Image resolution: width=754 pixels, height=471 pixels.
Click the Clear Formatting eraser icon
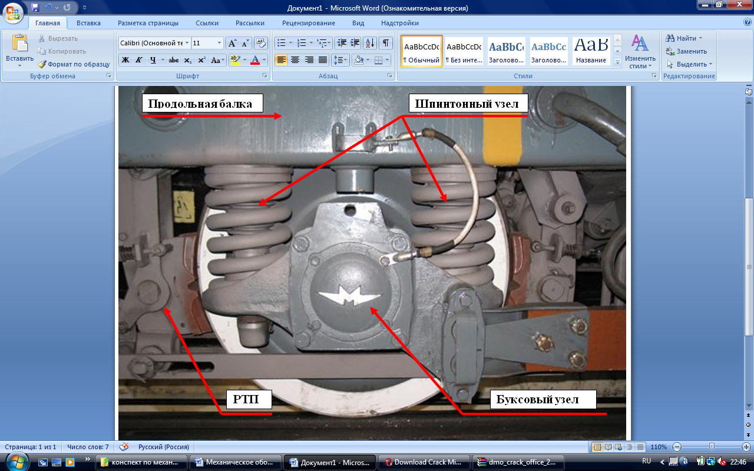coord(261,43)
